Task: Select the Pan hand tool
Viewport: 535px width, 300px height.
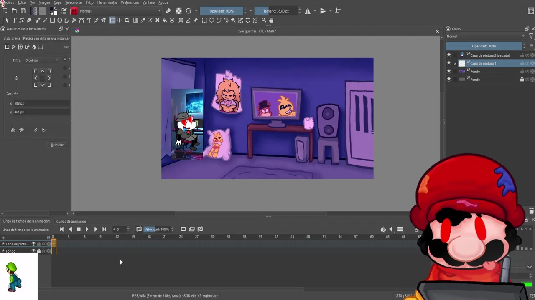Action: pyautogui.click(x=271, y=20)
